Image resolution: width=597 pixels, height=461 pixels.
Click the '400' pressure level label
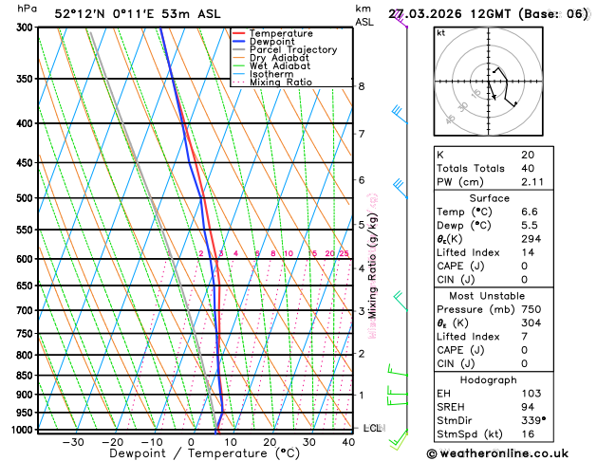pos(27,123)
